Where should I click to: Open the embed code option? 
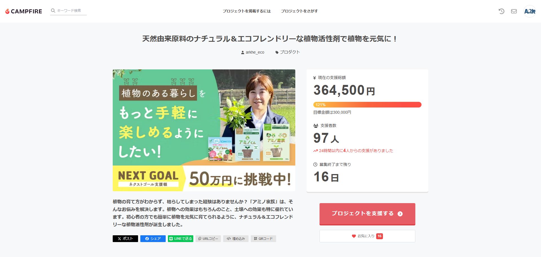[x=236, y=239]
